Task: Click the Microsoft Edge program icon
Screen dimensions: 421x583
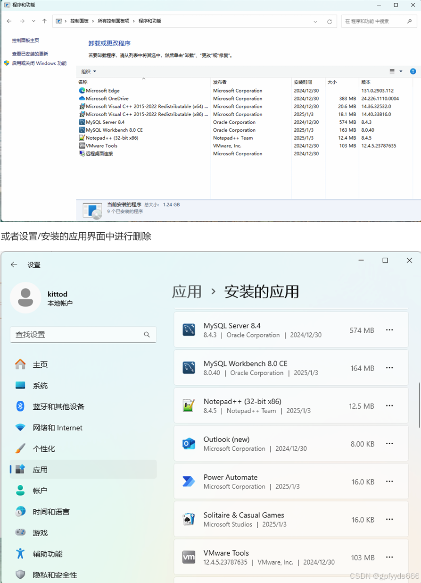Action: coord(82,91)
